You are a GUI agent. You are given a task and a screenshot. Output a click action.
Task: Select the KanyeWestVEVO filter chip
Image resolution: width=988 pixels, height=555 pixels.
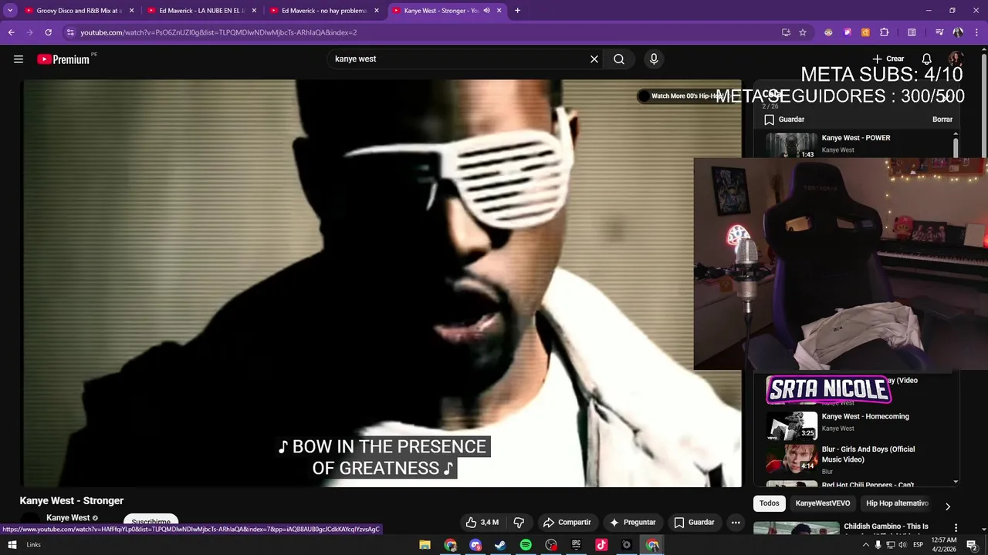coord(823,503)
